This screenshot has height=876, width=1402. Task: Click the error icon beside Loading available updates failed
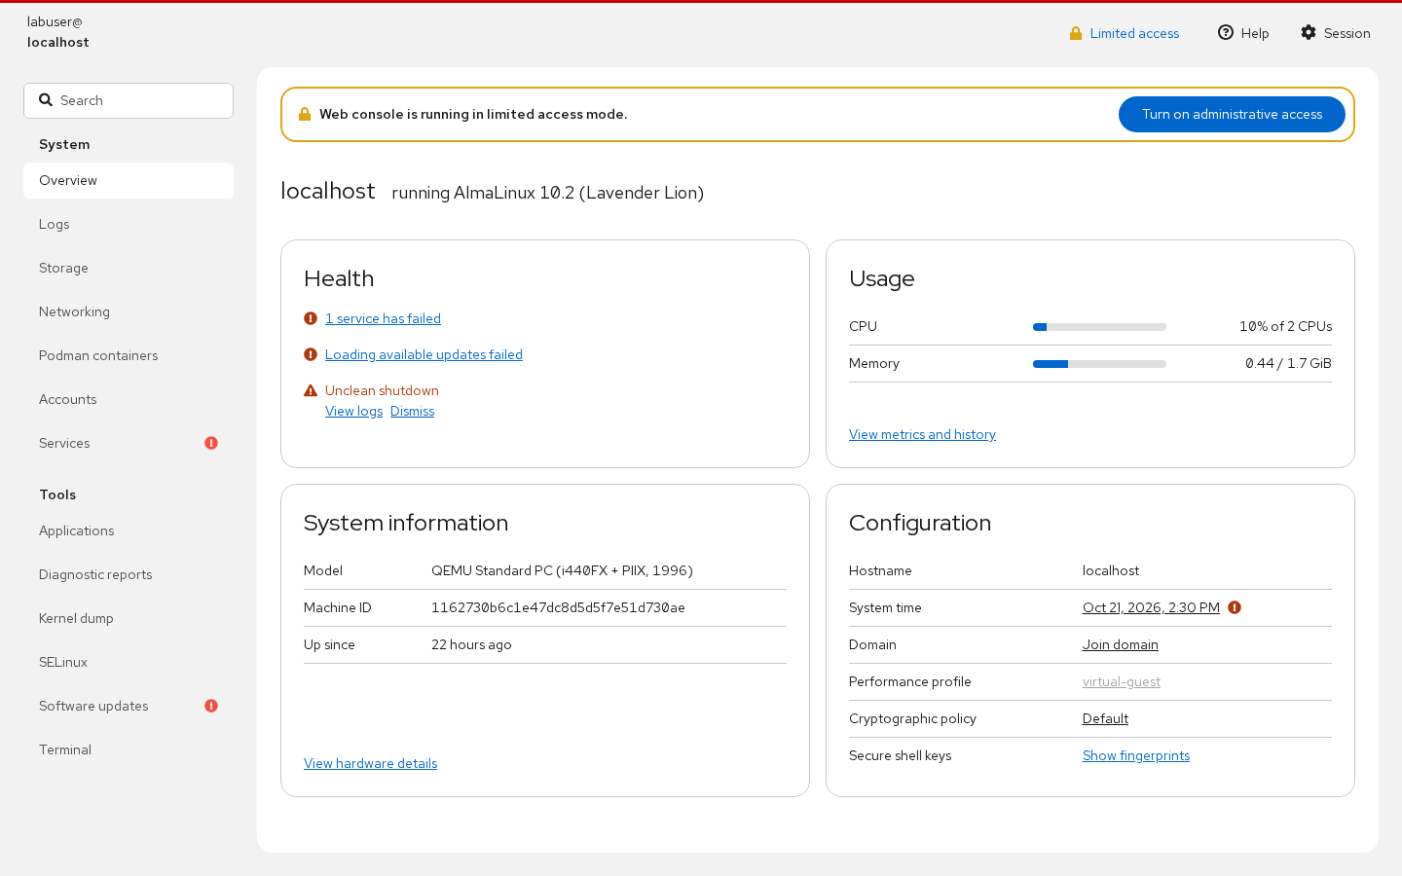click(311, 354)
